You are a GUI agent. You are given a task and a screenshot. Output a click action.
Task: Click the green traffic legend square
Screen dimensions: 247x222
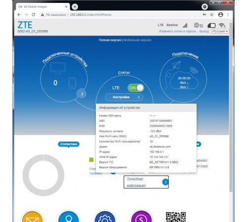[x=91, y=160]
